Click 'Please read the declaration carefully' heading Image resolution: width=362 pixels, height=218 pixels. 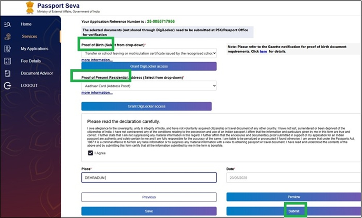tap(123, 121)
